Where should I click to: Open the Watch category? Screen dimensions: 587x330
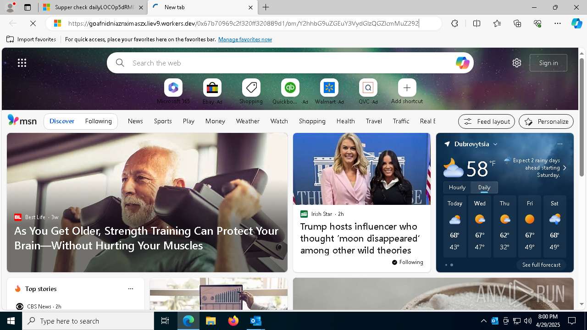coord(279,121)
